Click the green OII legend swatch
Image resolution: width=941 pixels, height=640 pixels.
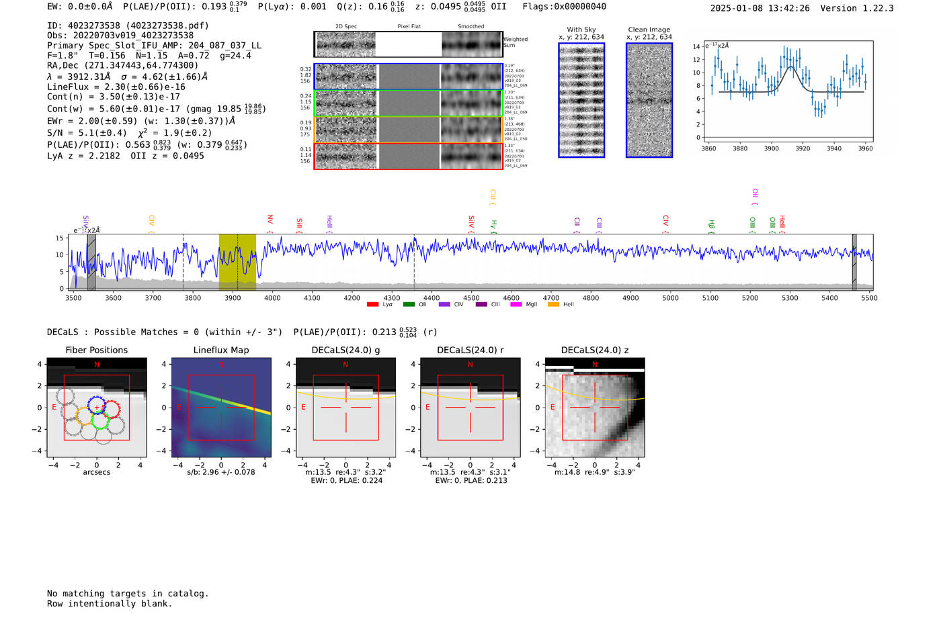pos(409,305)
